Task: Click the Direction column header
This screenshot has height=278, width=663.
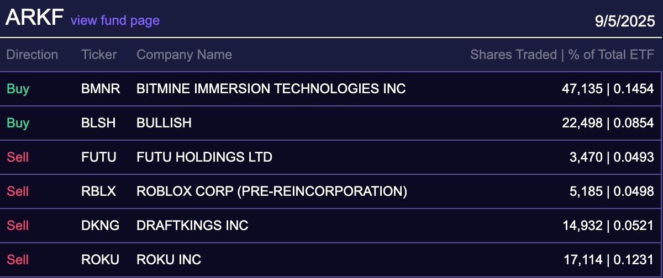Action: coord(32,55)
